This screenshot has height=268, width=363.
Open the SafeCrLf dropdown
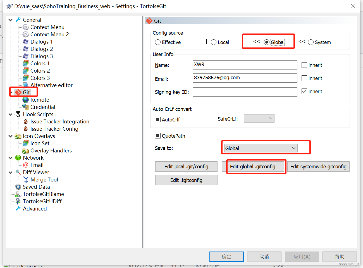[x=259, y=118]
